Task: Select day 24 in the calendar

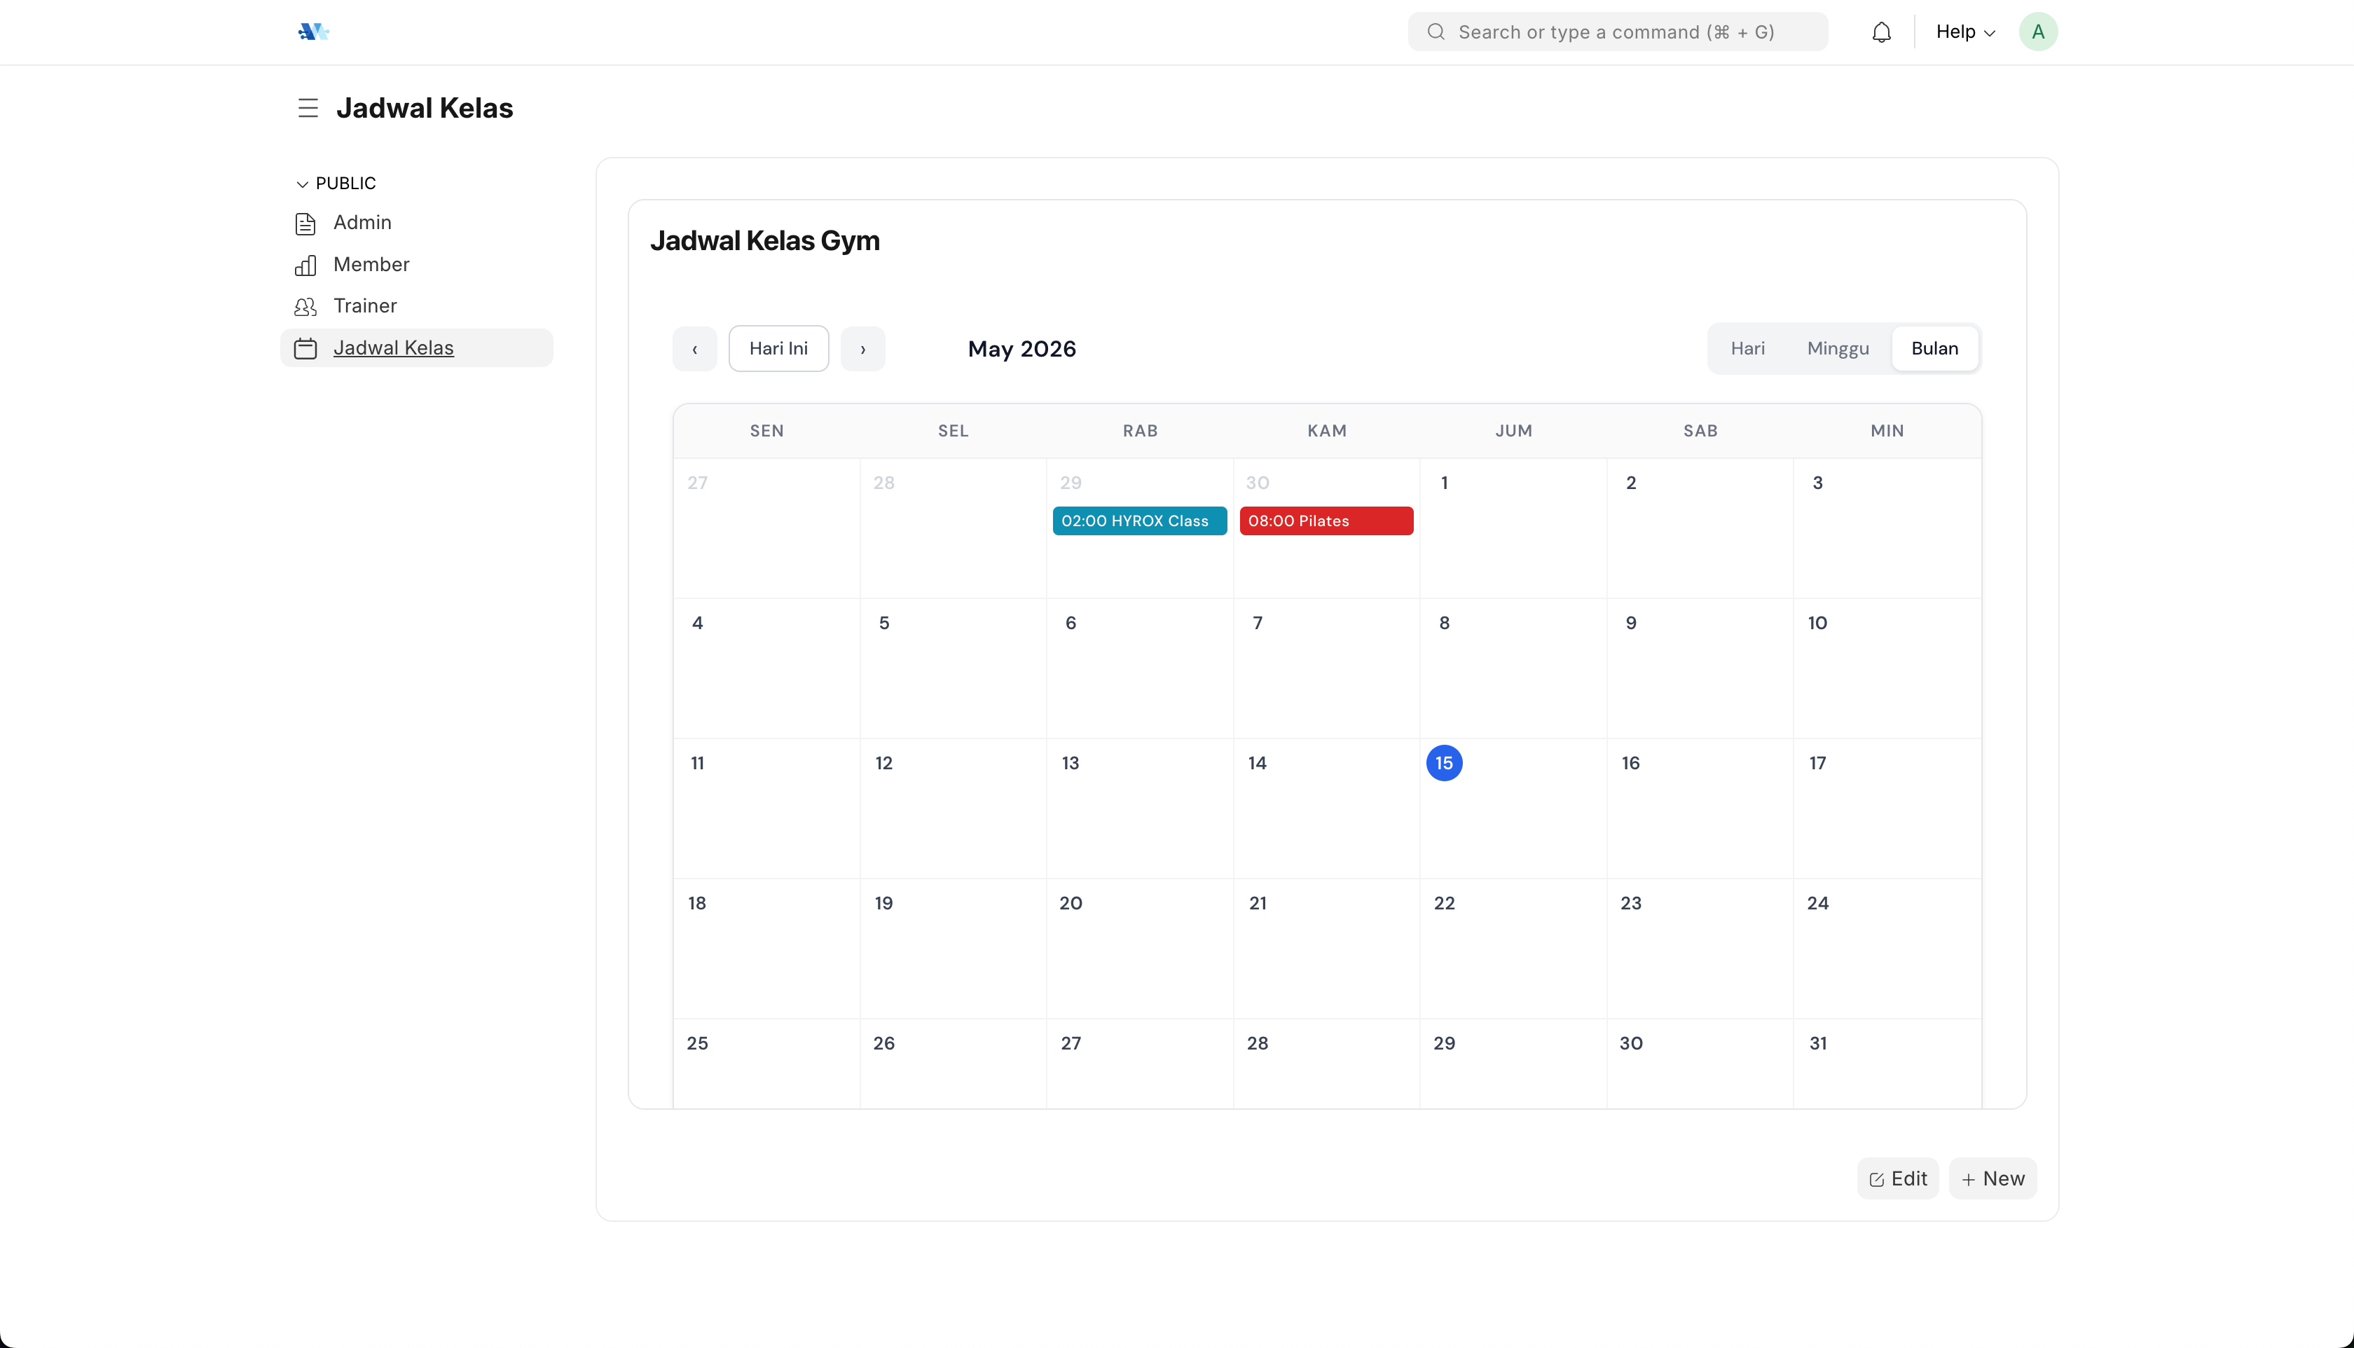Action: [x=1818, y=904]
